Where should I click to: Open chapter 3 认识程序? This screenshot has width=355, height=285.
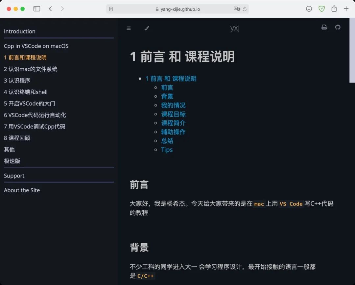(x=17, y=81)
